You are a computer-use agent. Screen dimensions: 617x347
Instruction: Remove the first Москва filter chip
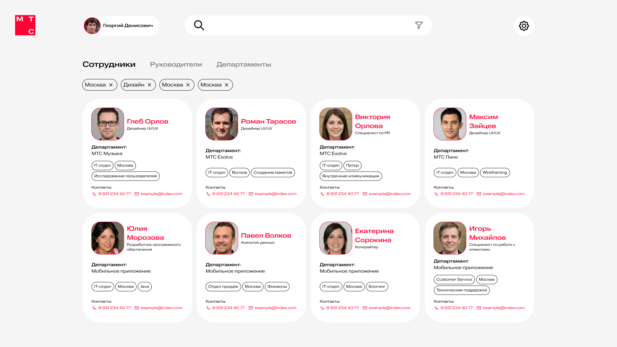point(111,85)
